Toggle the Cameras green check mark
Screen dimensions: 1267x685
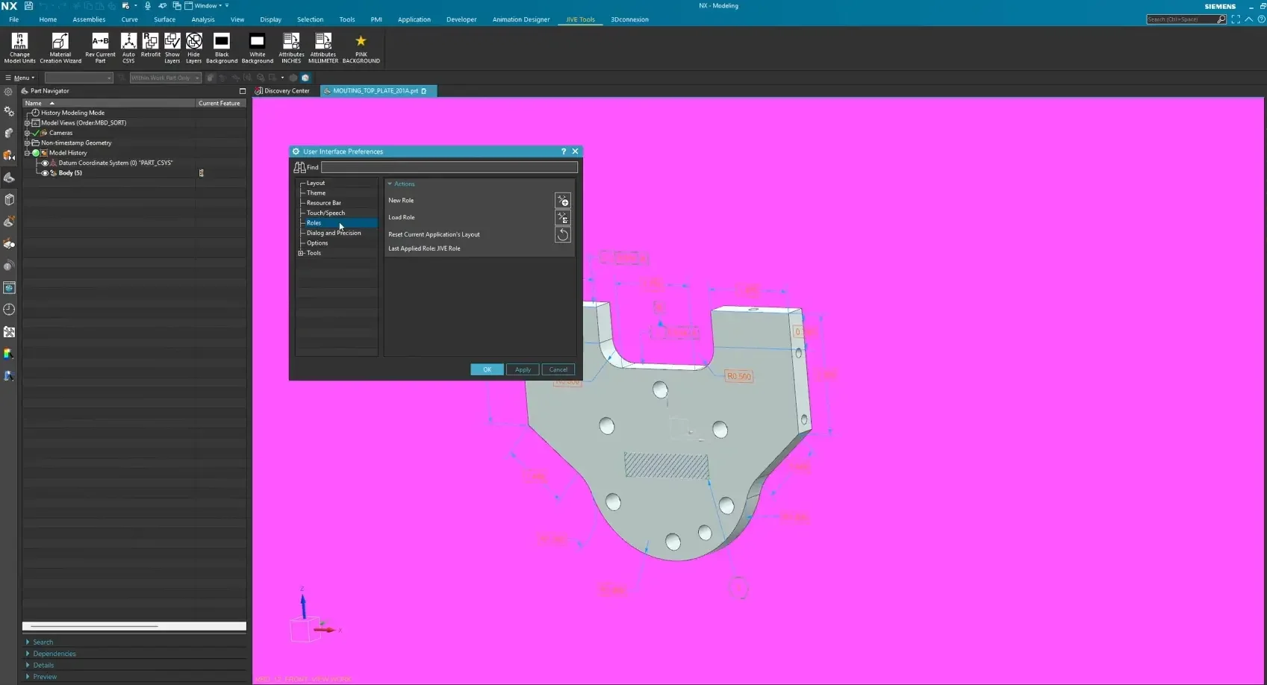(35, 133)
